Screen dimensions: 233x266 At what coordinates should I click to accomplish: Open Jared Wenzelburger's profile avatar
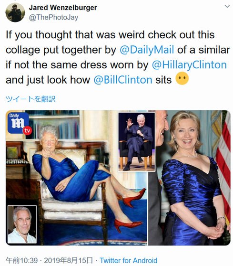click(15, 12)
